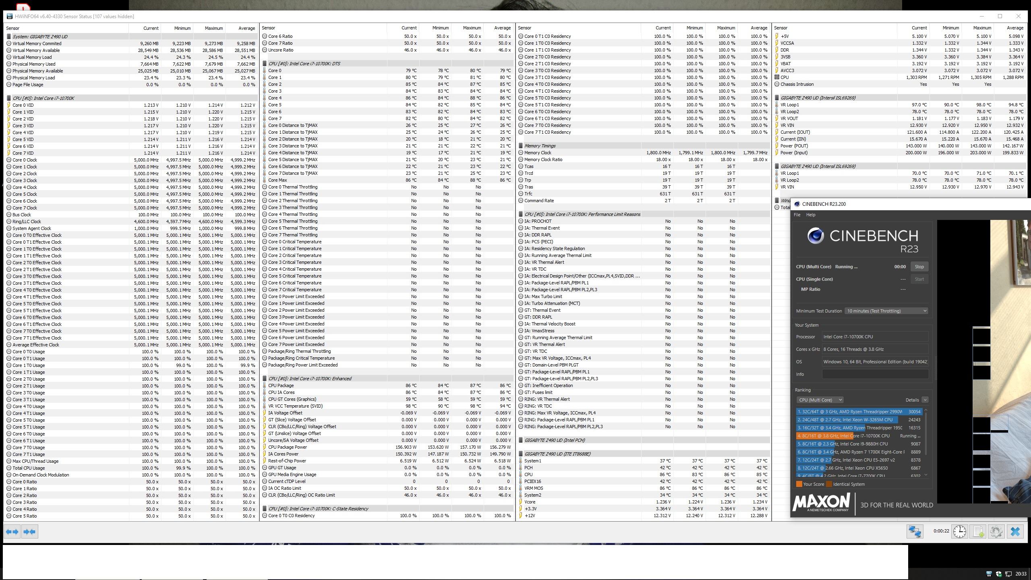Close sensors with the blue X icon
Screen dimensions: 1031x580
pos(1015,531)
